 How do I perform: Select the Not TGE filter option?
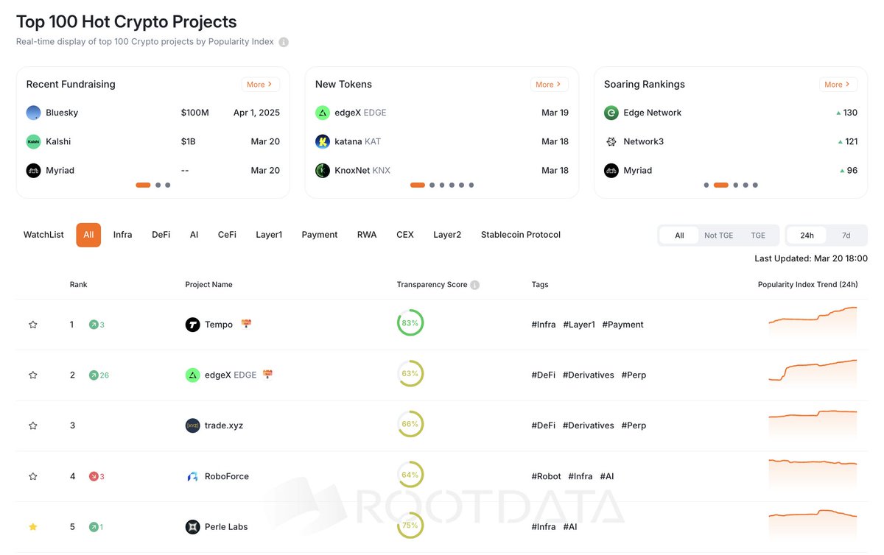click(718, 236)
